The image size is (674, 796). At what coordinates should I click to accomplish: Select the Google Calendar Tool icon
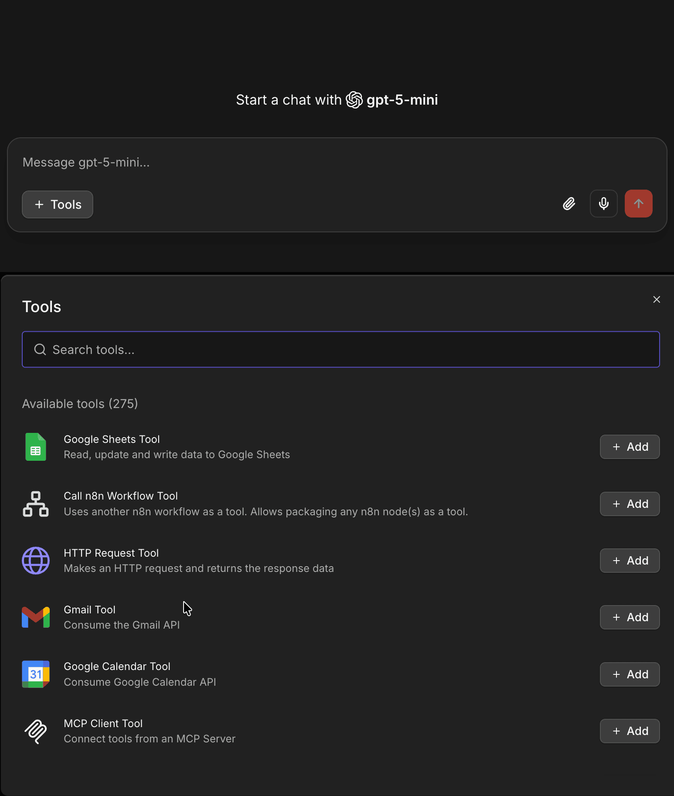35,674
